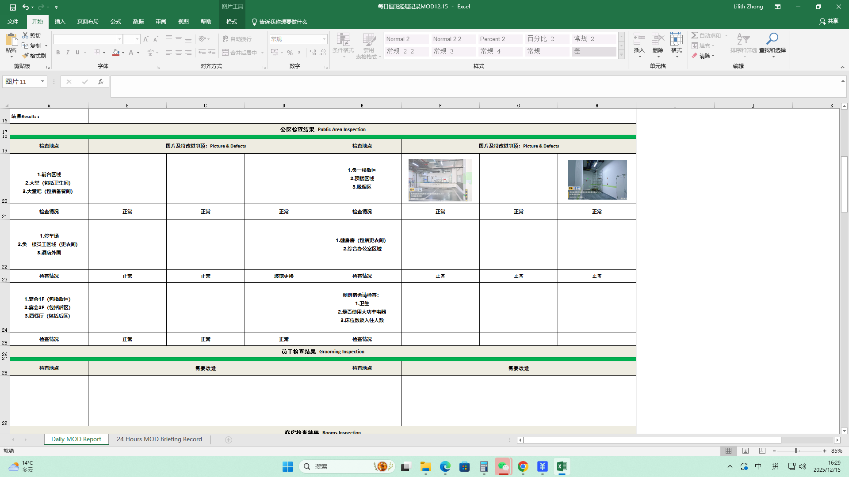Open the Page Layout ribbon tab

(88, 22)
